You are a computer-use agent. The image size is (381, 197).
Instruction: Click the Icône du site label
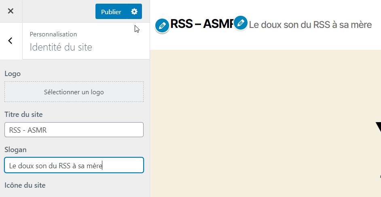coord(25,185)
